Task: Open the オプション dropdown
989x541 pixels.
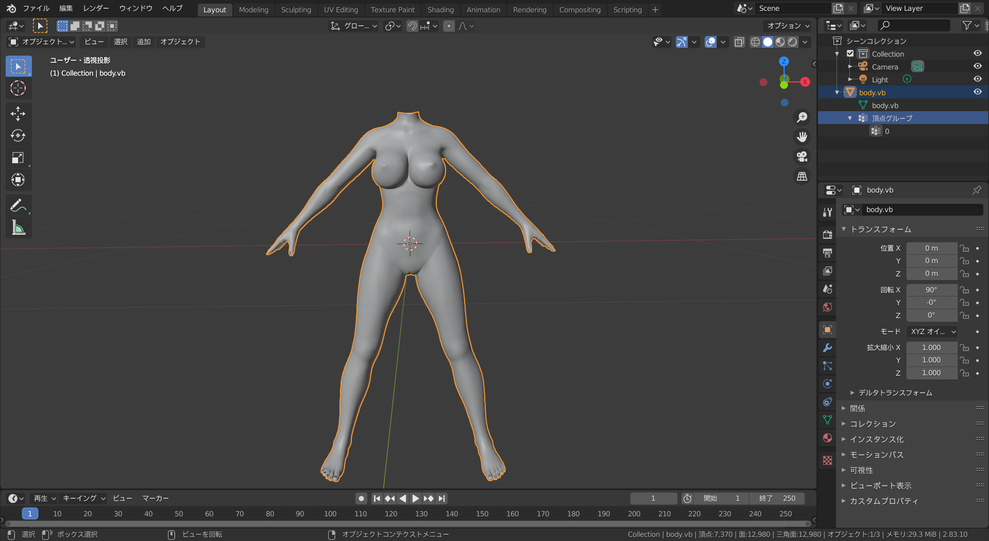Action: (x=788, y=26)
